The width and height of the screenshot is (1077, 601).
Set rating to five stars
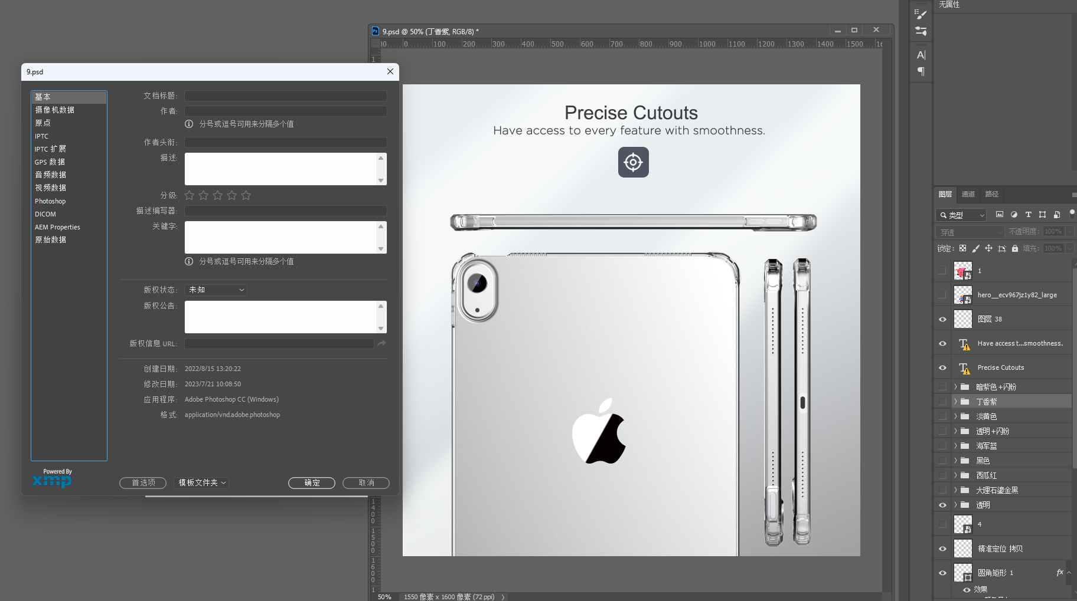(x=246, y=195)
